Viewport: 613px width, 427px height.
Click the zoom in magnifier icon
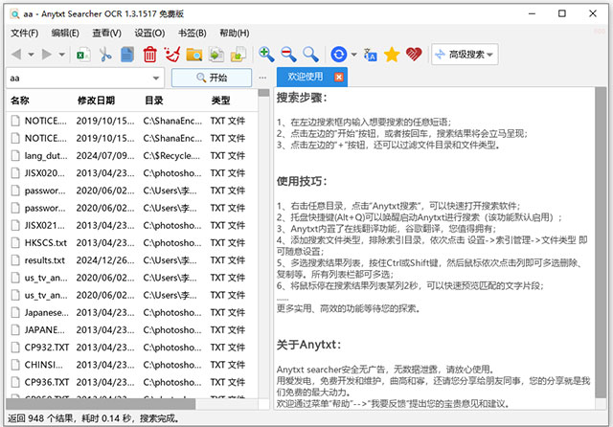(266, 55)
